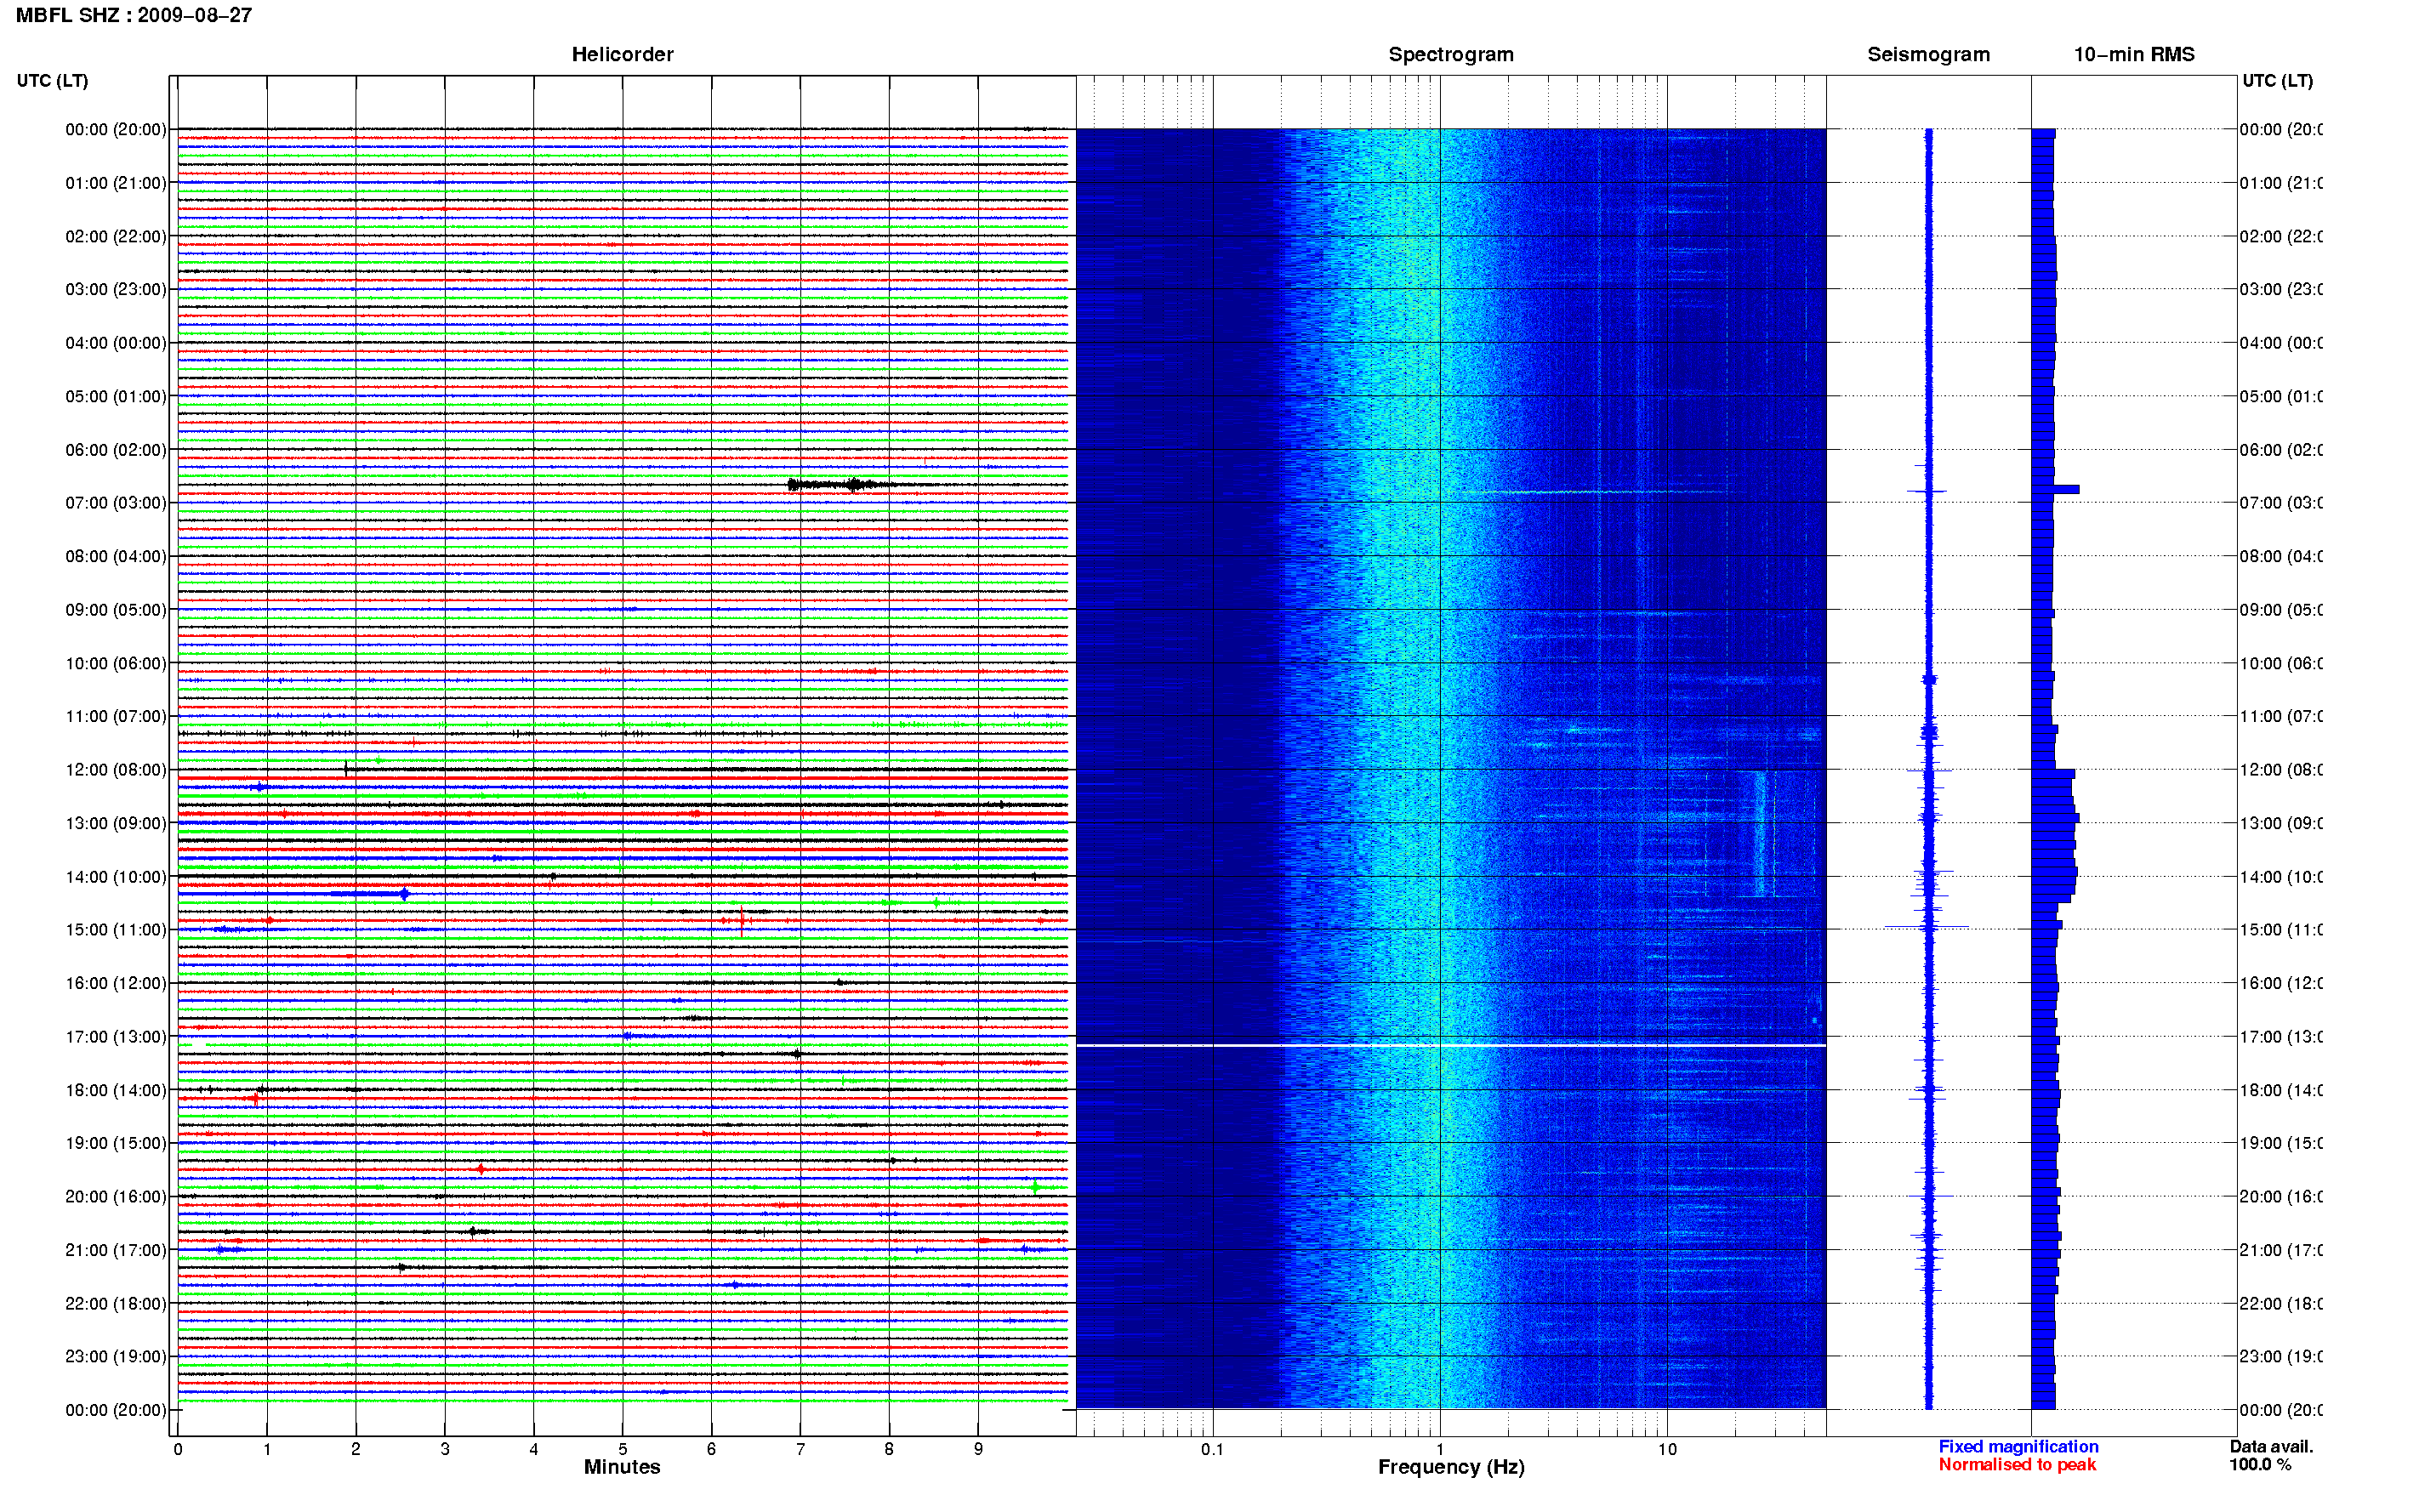The width and height of the screenshot is (2419, 1512).
Task: Click the 'Minutes' axis label
Action: (622, 1466)
